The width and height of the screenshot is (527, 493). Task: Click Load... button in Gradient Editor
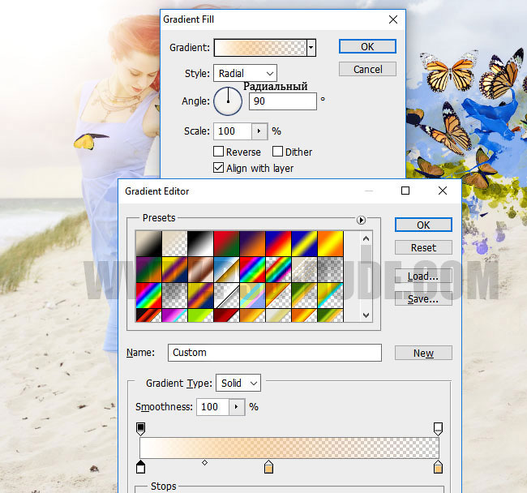point(423,277)
